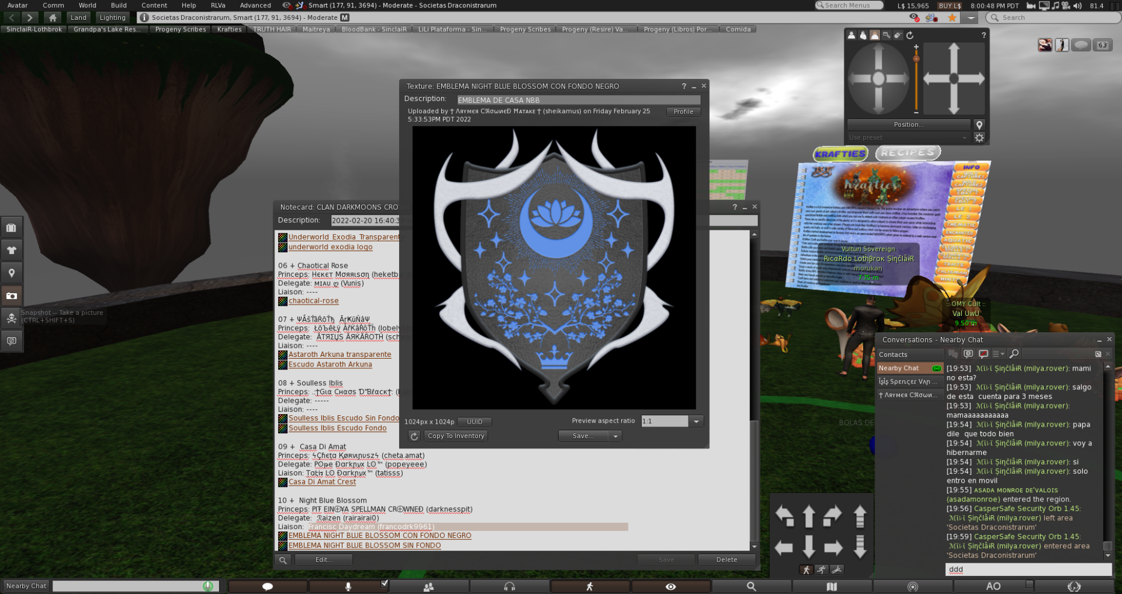Open the inventory suitcase icon in left sidebar

coord(11,227)
